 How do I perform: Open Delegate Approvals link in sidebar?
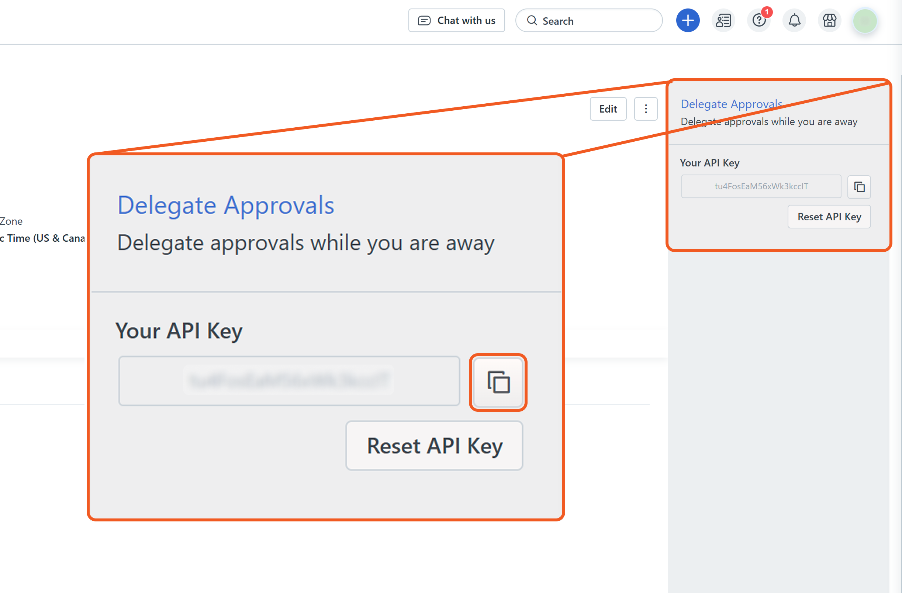[731, 104]
